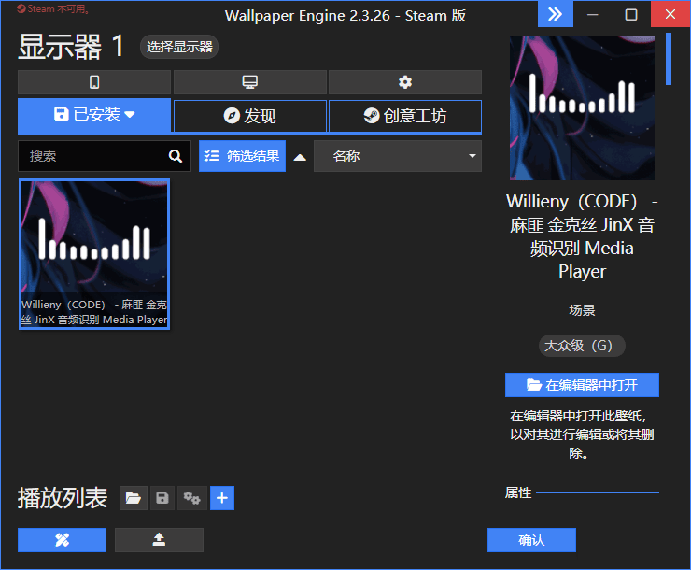
Task: Save the playlist with floppy icon
Action: [162, 498]
